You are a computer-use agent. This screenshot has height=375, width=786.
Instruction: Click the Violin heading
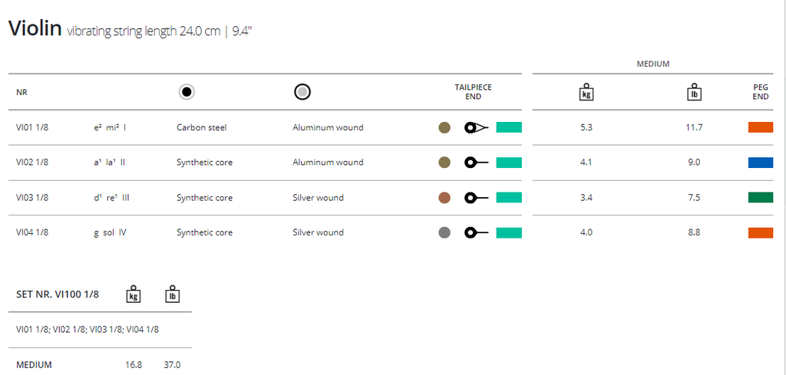[35, 29]
